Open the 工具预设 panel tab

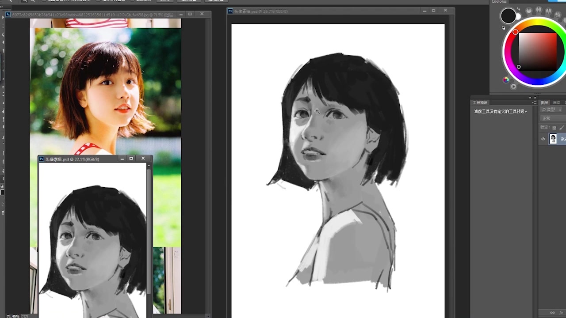[x=480, y=102]
